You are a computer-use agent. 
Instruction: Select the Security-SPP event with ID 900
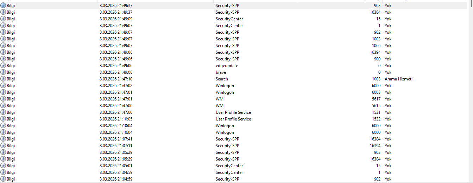[234, 59]
